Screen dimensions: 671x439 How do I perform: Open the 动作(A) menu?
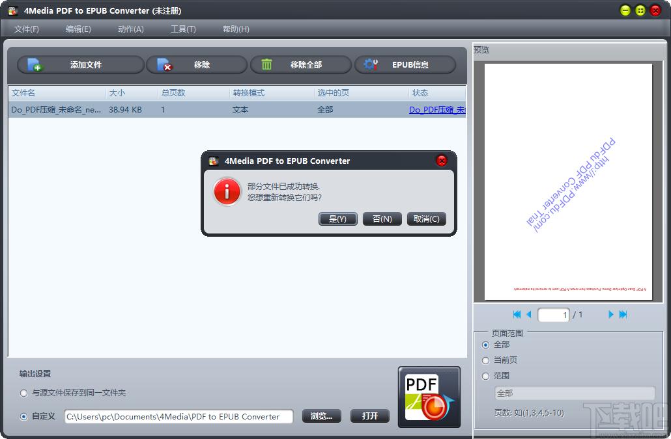pos(131,29)
